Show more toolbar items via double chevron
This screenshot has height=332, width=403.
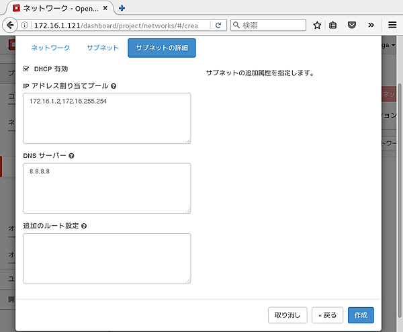pos(371,25)
